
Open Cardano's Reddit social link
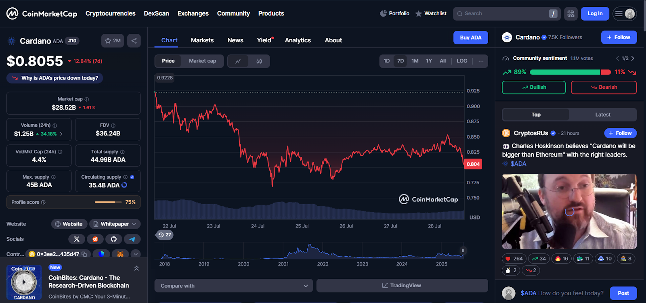click(95, 239)
